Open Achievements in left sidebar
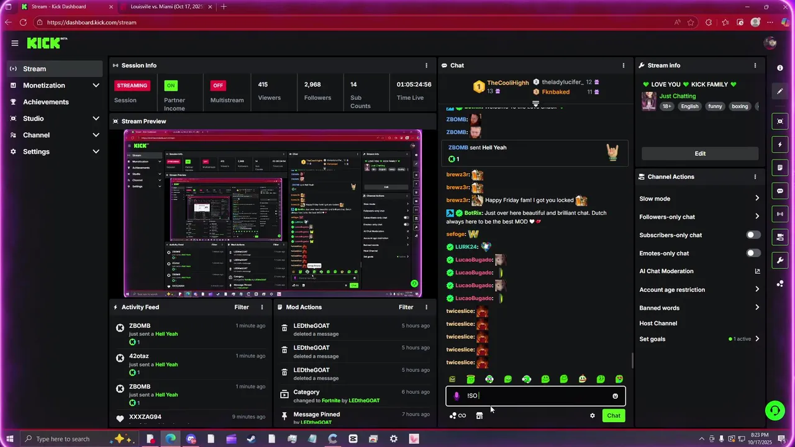The height and width of the screenshot is (447, 795). pos(55,102)
